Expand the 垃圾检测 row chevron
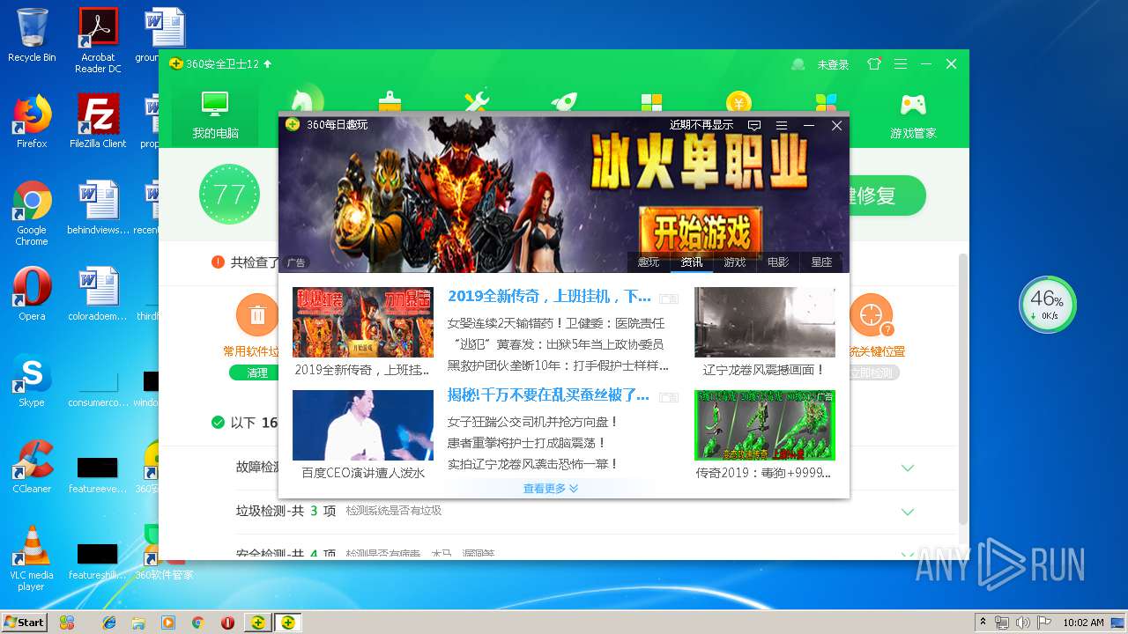The height and width of the screenshot is (634, 1128). pyautogui.click(x=908, y=512)
